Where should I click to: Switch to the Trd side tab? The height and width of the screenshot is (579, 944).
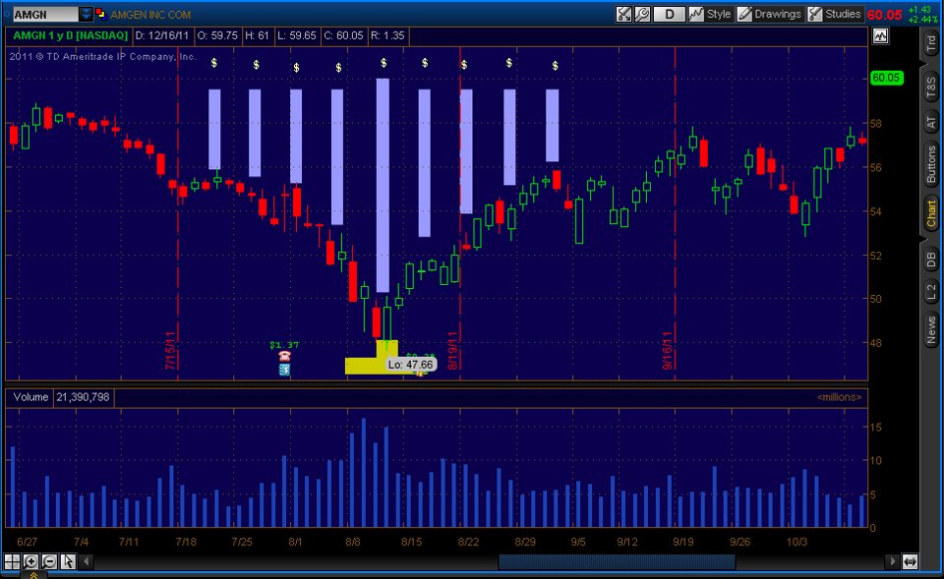pos(931,43)
